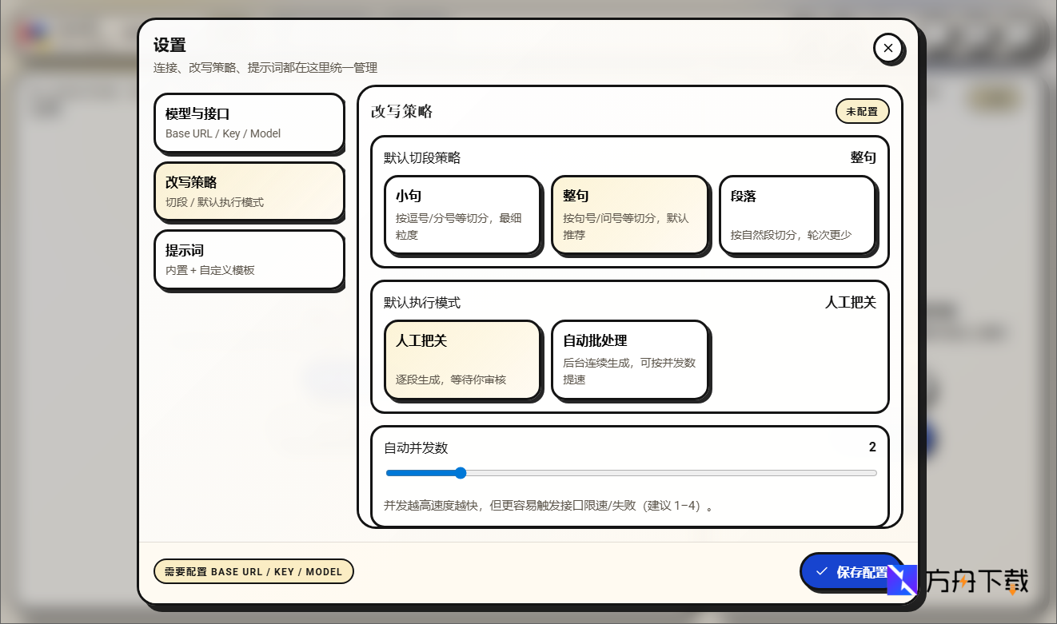Click the 未配置 status badge

862,111
